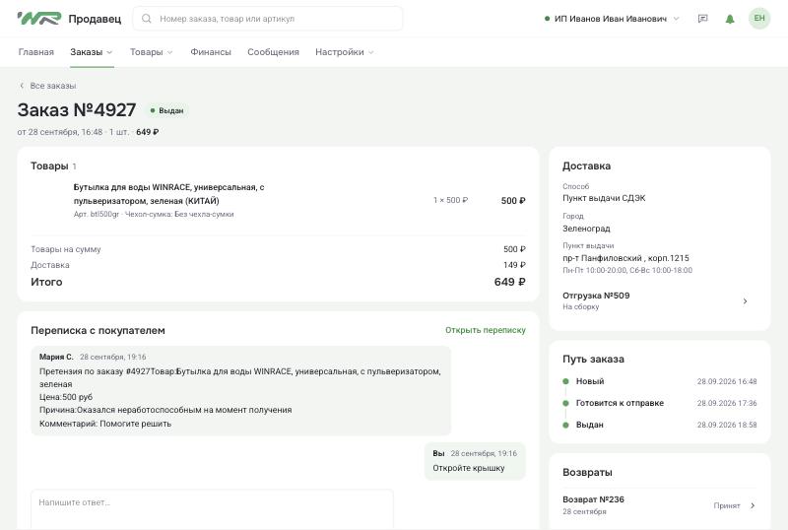Click the Итого 649 ₽ amount

(510, 282)
